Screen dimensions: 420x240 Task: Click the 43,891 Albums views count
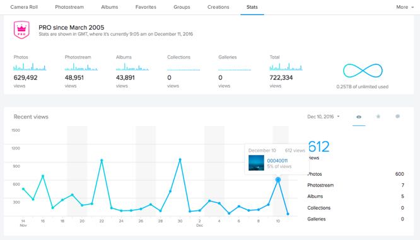point(125,77)
